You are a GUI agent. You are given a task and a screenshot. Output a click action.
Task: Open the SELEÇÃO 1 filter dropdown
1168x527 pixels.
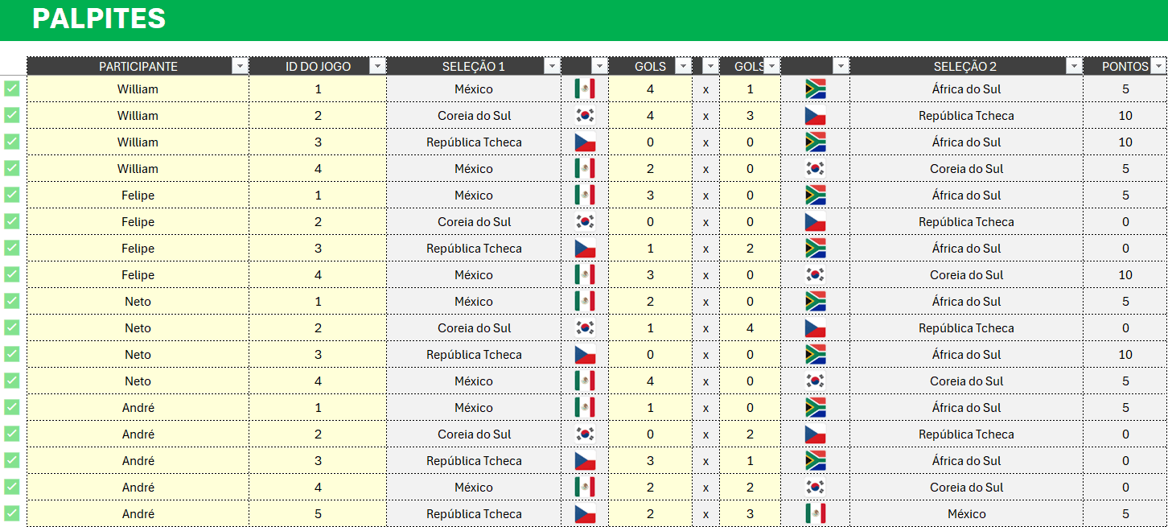point(552,66)
